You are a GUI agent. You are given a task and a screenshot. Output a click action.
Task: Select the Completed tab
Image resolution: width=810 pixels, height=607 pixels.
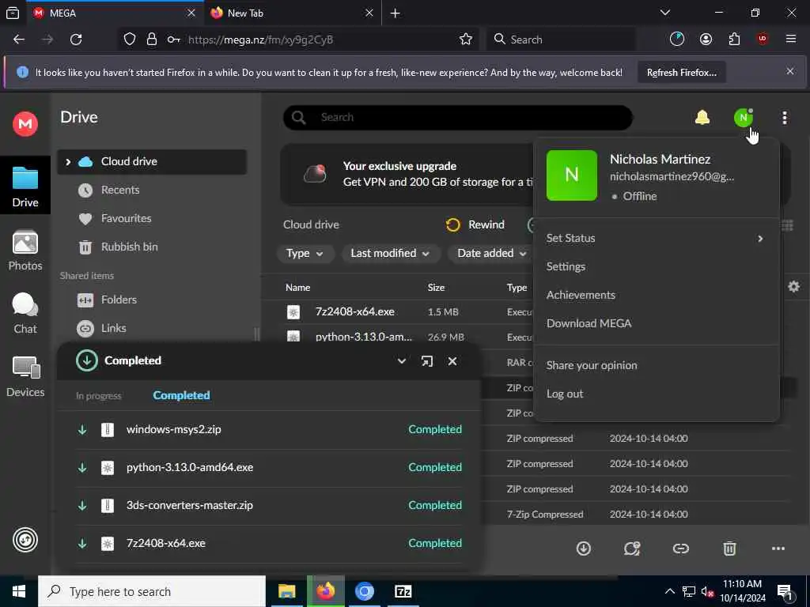point(181,395)
